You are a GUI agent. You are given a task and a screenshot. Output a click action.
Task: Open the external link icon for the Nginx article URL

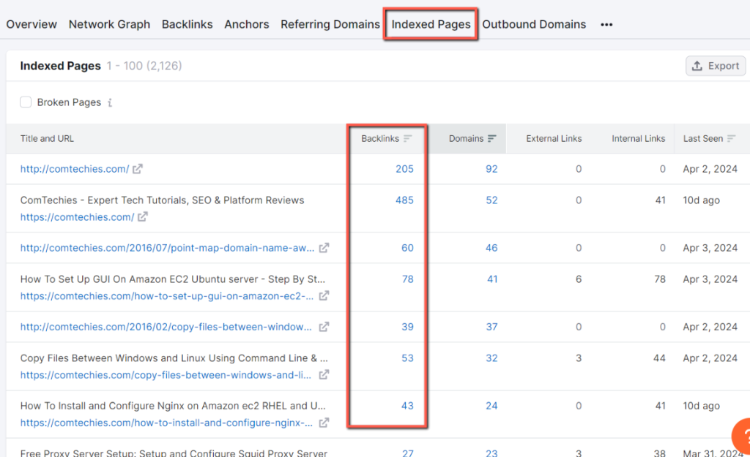[x=322, y=423]
